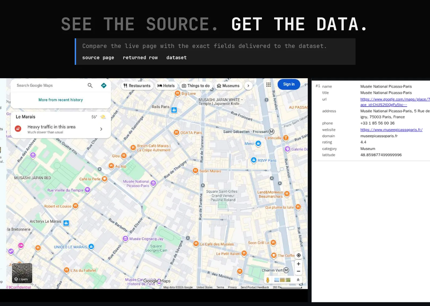
Task: Click the red traffic car icon
Action: [18, 129]
